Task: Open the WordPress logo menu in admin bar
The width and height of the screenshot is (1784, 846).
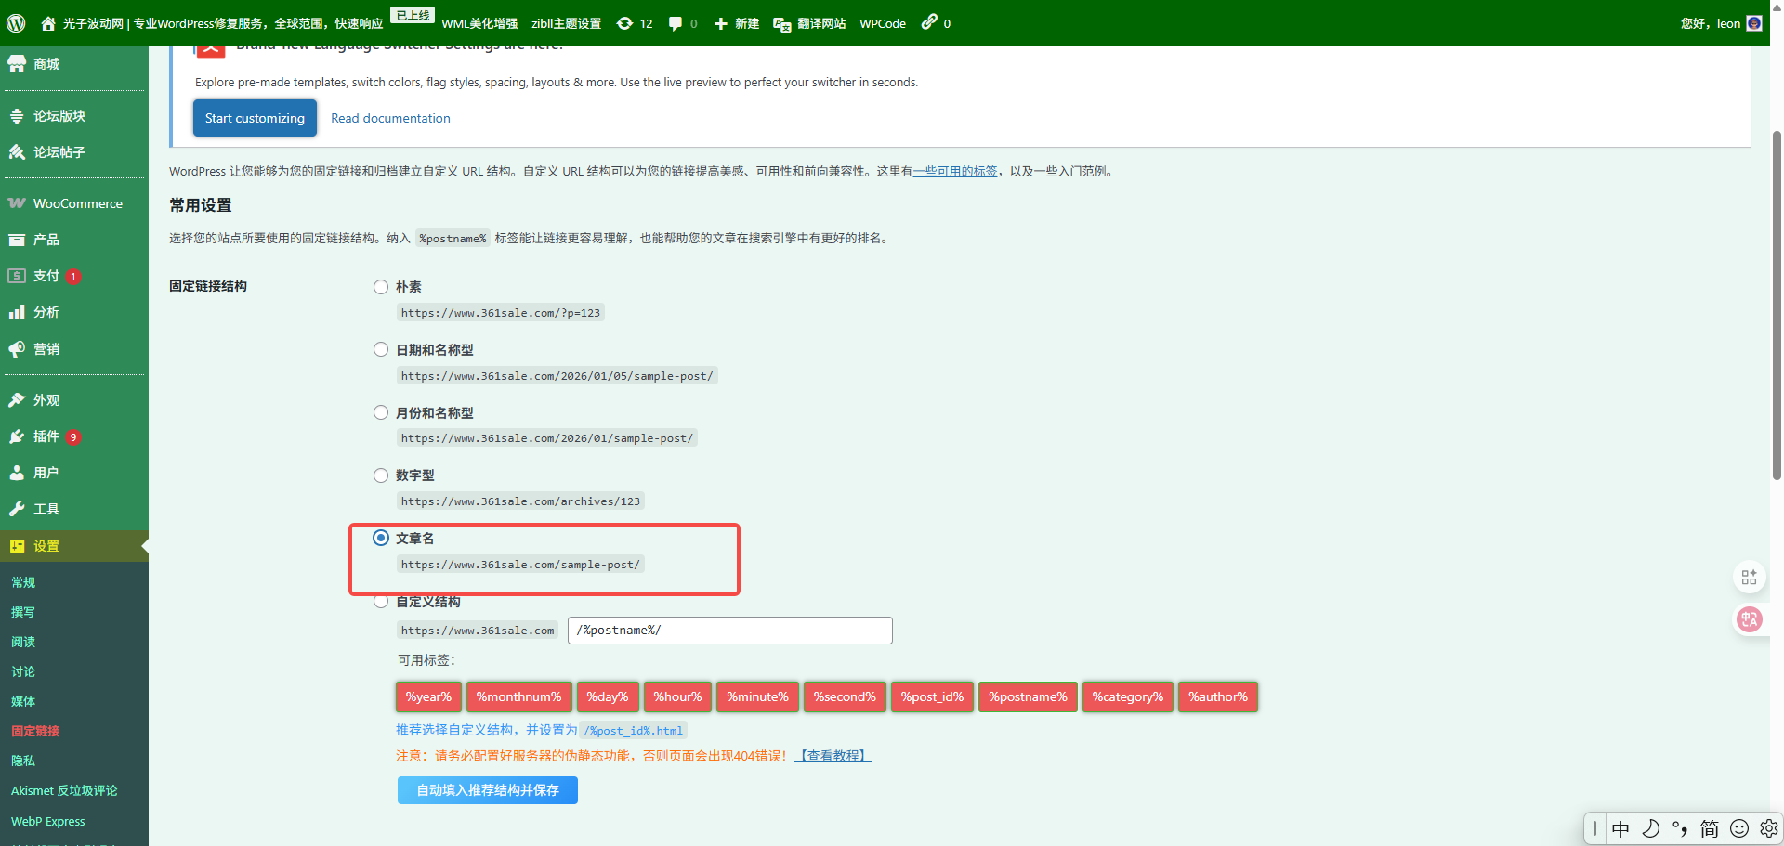Action: click(x=15, y=23)
